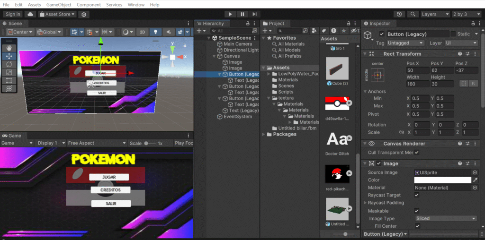The height and width of the screenshot is (240, 485).
Task: Open the GameObject menu
Action: coord(58,5)
